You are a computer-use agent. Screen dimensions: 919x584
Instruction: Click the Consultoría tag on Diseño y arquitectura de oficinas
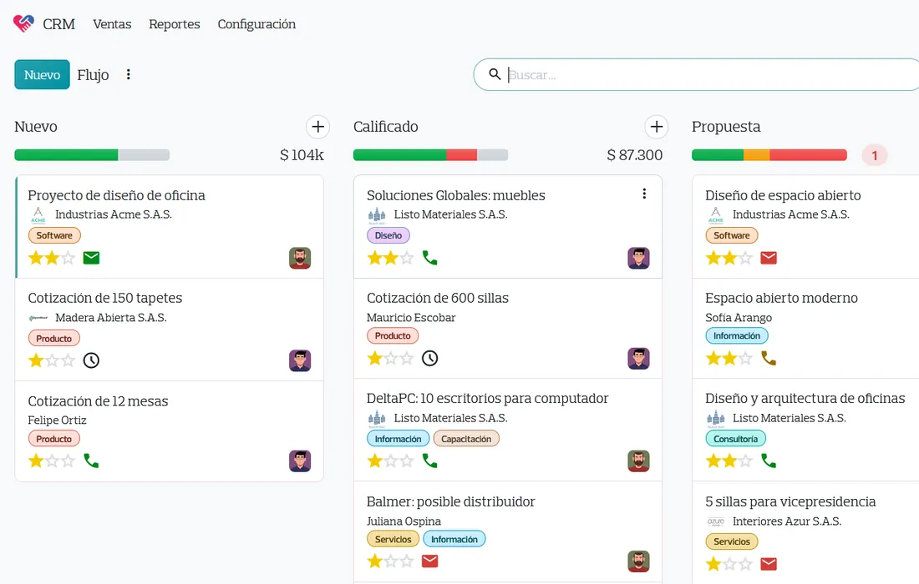[735, 439]
